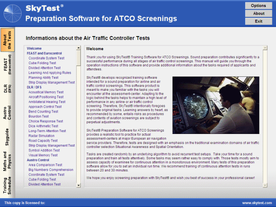Switch to FEAST (Eurocontrol) side tab
276x207 pixels.
[x=7, y=65]
